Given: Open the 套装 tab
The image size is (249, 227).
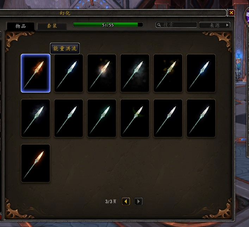Looking at the screenshot, I should coord(52,26).
